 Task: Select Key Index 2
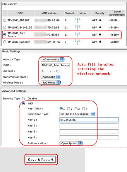click(x=68, y=109)
